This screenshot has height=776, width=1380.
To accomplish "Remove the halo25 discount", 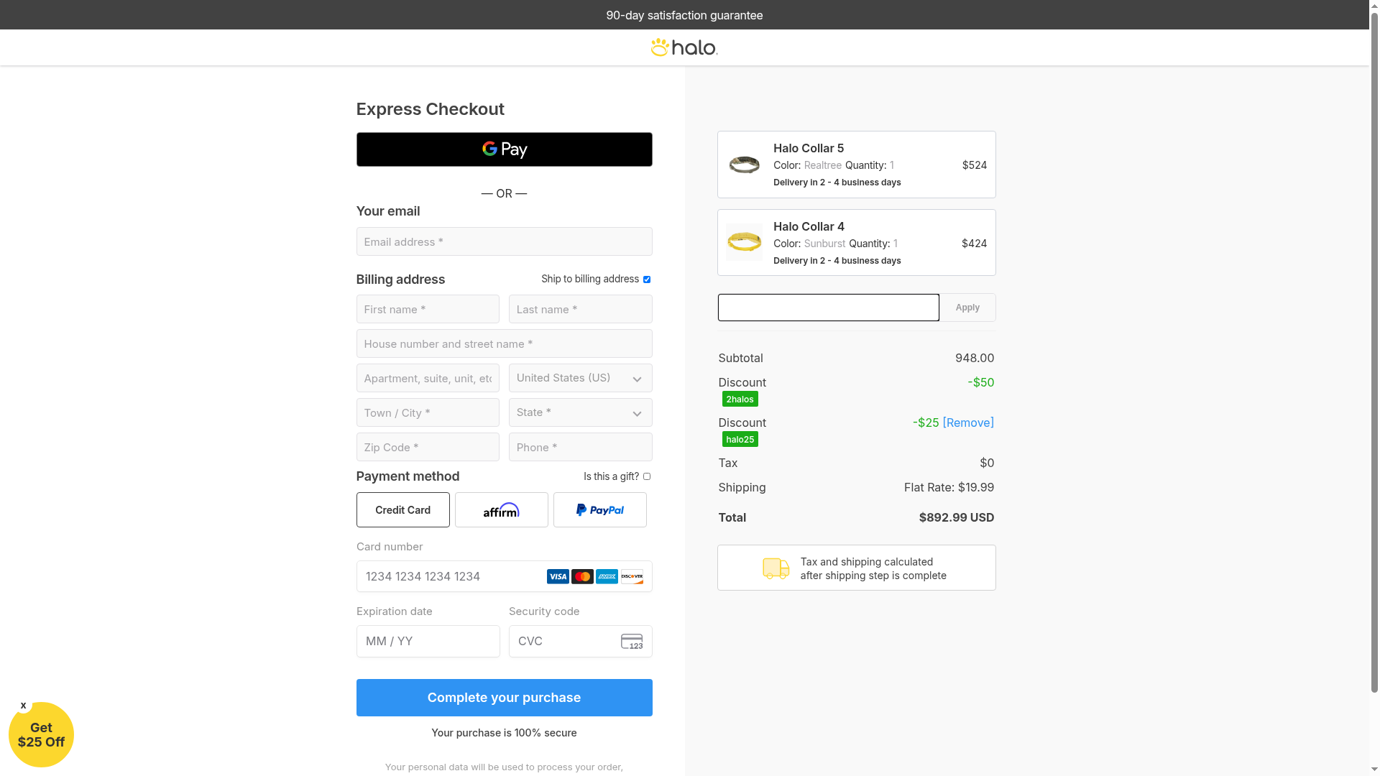I will click(968, 422).
